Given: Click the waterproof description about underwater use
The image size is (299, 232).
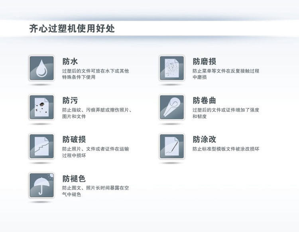Looking at the screenshot, I should 95,74.
